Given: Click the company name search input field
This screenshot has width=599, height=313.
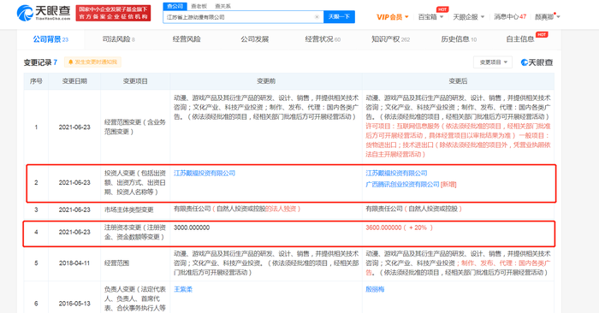Looking at the screenshot, I should click(x=239, y=17).
